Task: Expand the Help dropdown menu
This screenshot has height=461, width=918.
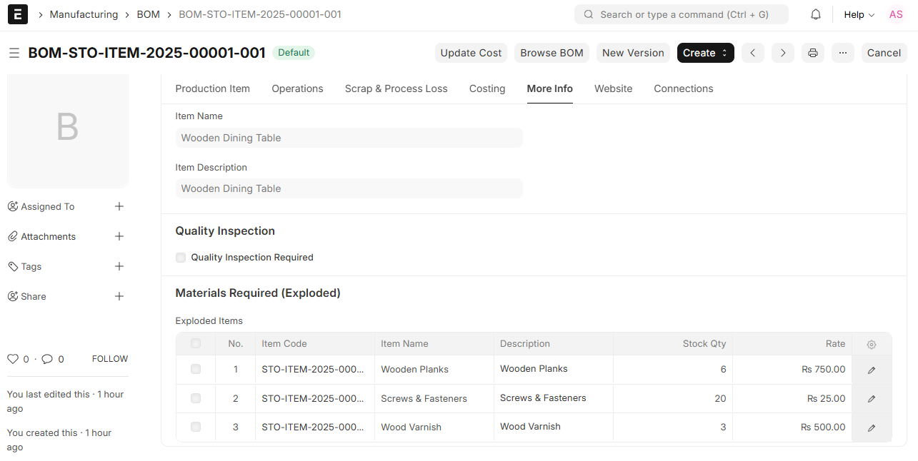Action: click(x=859, y=14)
